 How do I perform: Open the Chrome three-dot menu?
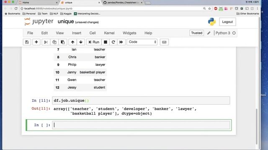pos(257,8)
